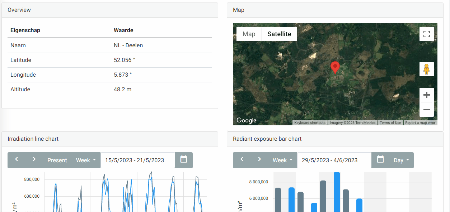Select the altitude value 48.2 m
Viewport: 450px width, 212px height.
pos(122,90)
